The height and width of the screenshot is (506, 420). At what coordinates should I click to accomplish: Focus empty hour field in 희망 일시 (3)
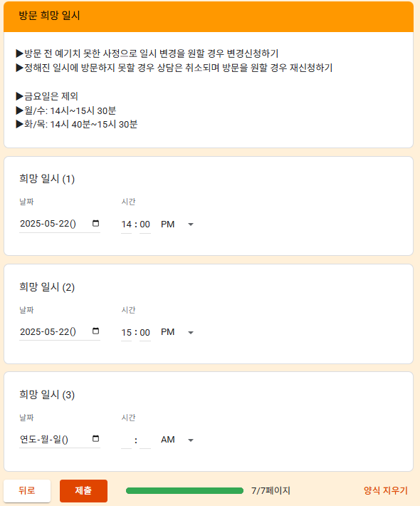pyautogui.click(x=126, y=440)
